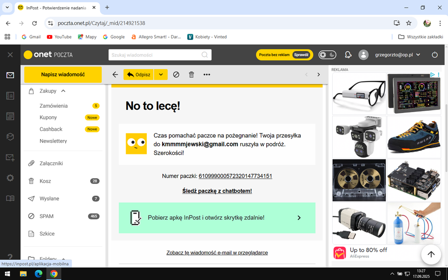Click install app icon in address bar
The height and width of the screenshot is (280, 448).
pyautogui.click(x=396, y=23)
